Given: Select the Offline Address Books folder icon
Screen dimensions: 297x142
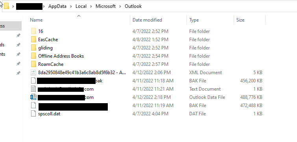Looking at the screenshot, I should pyautogui.click(x=33, y=56).
